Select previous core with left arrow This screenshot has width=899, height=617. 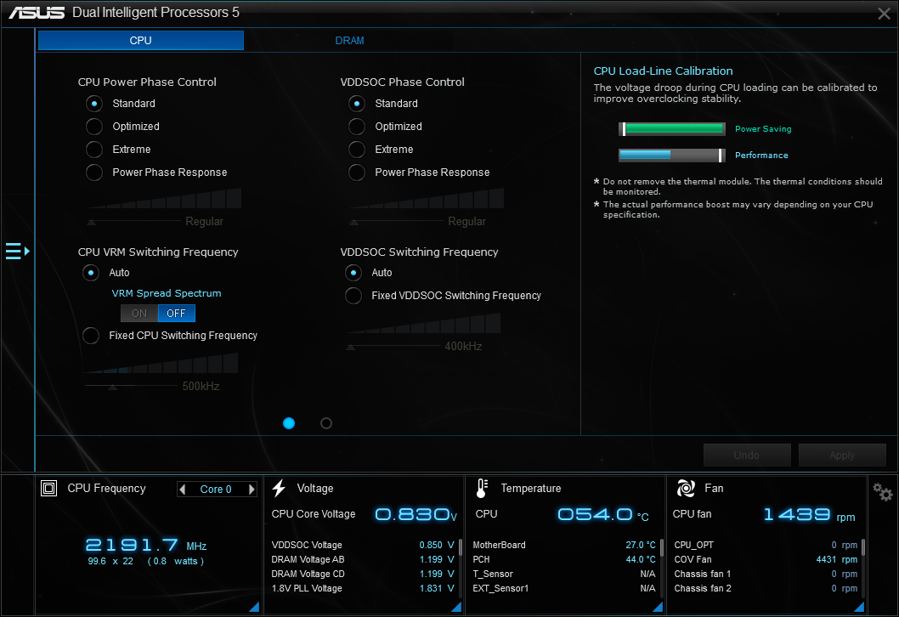183,490
